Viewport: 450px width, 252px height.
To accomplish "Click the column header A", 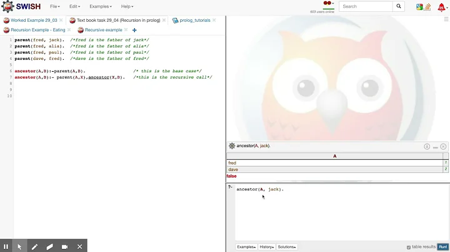I will tap(334, 156).
